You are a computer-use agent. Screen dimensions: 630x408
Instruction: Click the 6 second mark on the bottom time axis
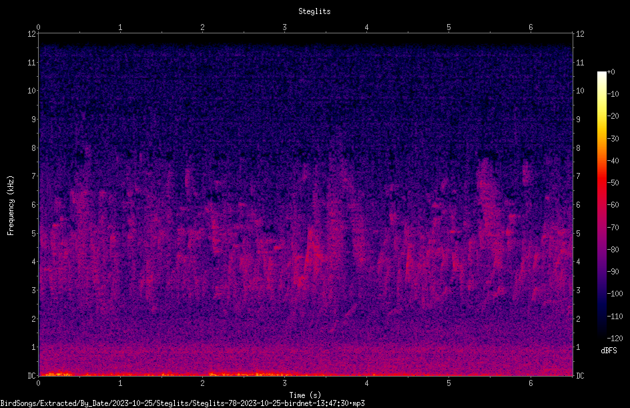(x=531, y=383)
